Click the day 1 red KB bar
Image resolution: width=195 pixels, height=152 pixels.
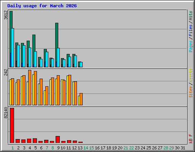pyautogui.click(x=12, y=125)
